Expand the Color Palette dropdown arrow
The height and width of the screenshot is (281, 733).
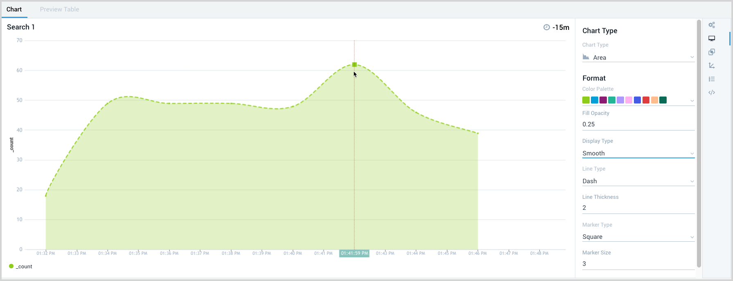[x=692, y=101]
